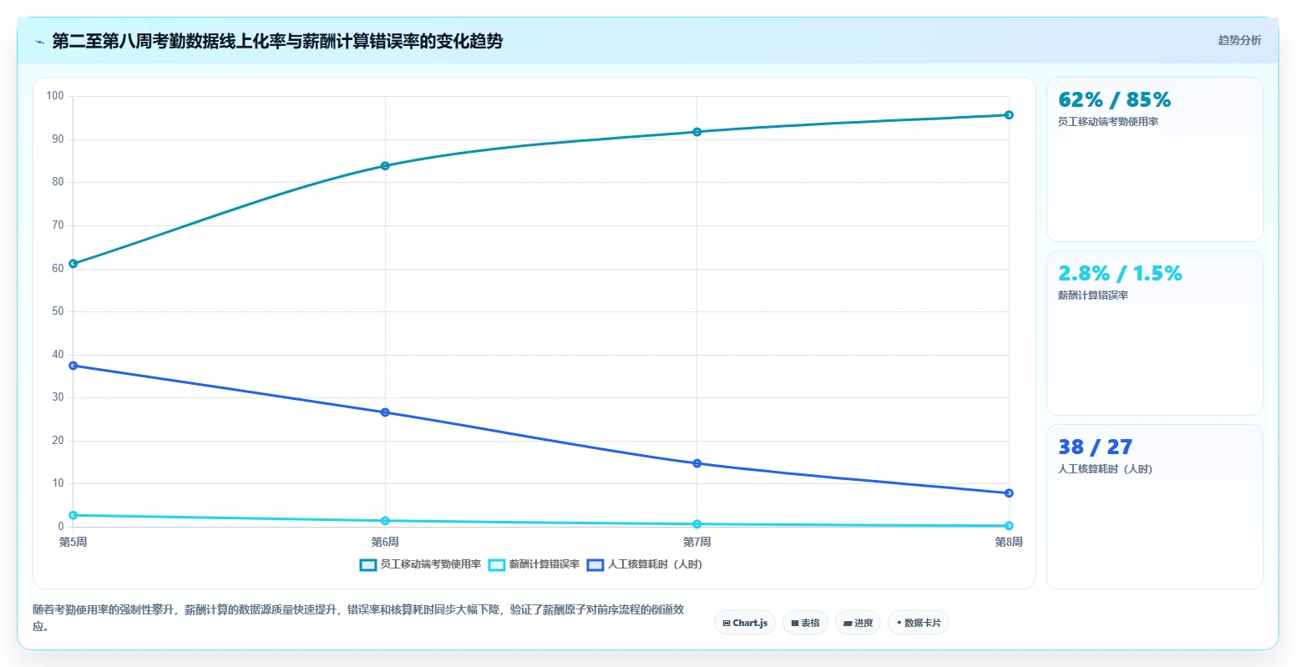The height and width of the screenshot is (667, 1296).
Task: Click the 使用率 data point at 第6周
Action: pyautogui.click(x=385, y=166)
